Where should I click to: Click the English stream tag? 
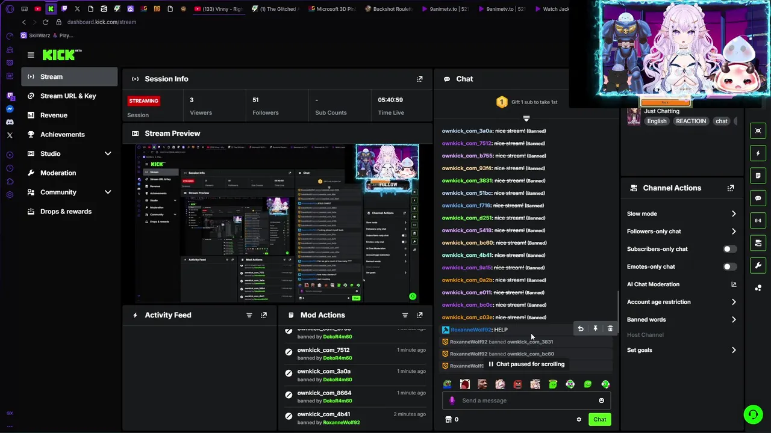tap(657, 121)
